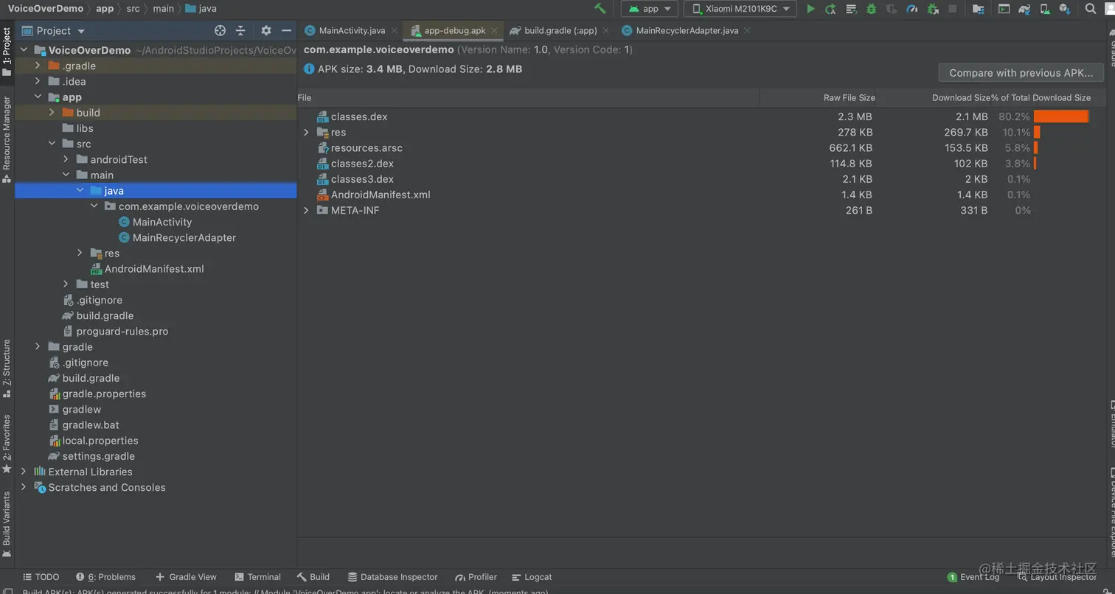Screen dimensions: 1115x594
Task: Collapse the app module in the tree
Action: coord(38,97)
